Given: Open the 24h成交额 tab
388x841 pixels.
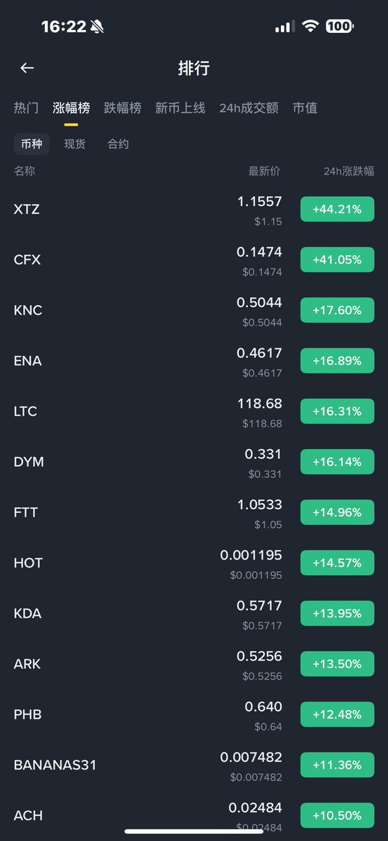Looking at the screenshot, I should pos(249,108).
